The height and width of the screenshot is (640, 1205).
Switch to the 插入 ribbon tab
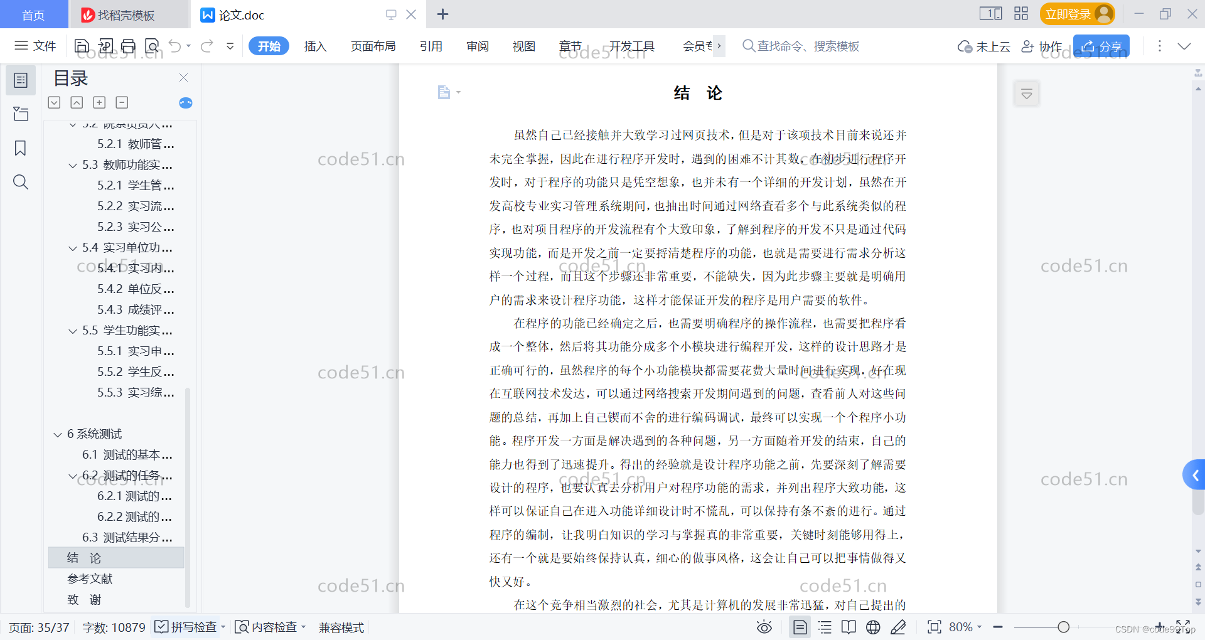pyautogui.click(x=315, y=46)
